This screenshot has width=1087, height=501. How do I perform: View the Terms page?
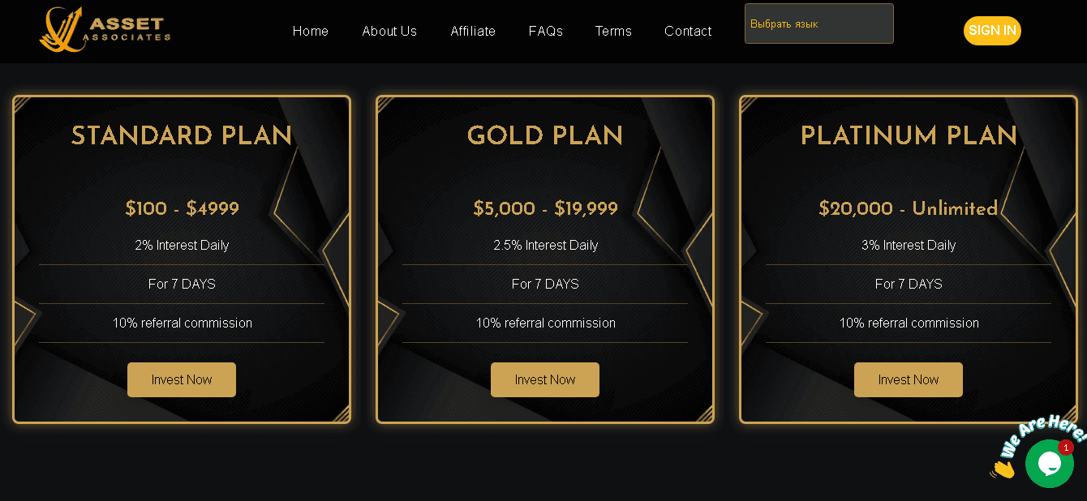613,31
